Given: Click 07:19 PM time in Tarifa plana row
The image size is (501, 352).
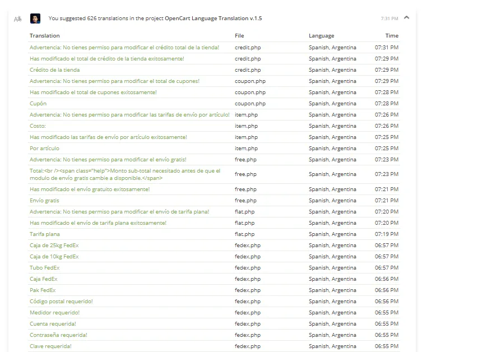Looking at the screenshot, I should pos(387,234).
